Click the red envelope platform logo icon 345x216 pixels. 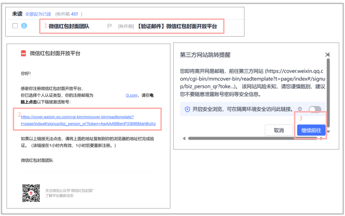click(23, 53)
